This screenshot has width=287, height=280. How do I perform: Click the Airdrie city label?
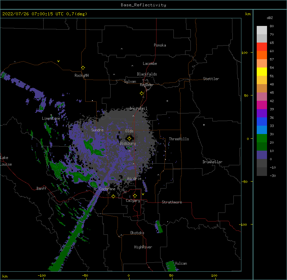[135, 179]
